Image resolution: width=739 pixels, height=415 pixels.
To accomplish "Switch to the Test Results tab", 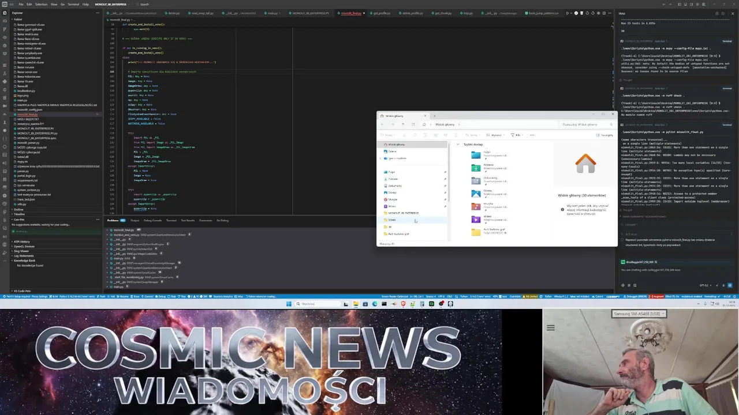I will pos(188,220).
